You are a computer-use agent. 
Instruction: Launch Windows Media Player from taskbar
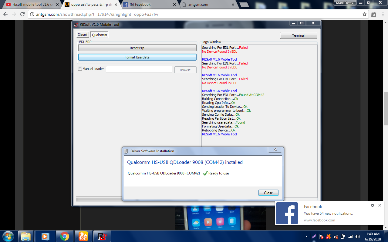(46, 236)
